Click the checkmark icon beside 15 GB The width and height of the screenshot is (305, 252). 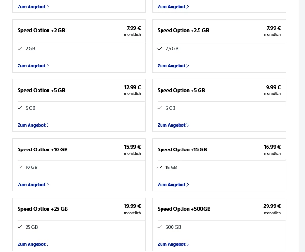pos(160,168)
